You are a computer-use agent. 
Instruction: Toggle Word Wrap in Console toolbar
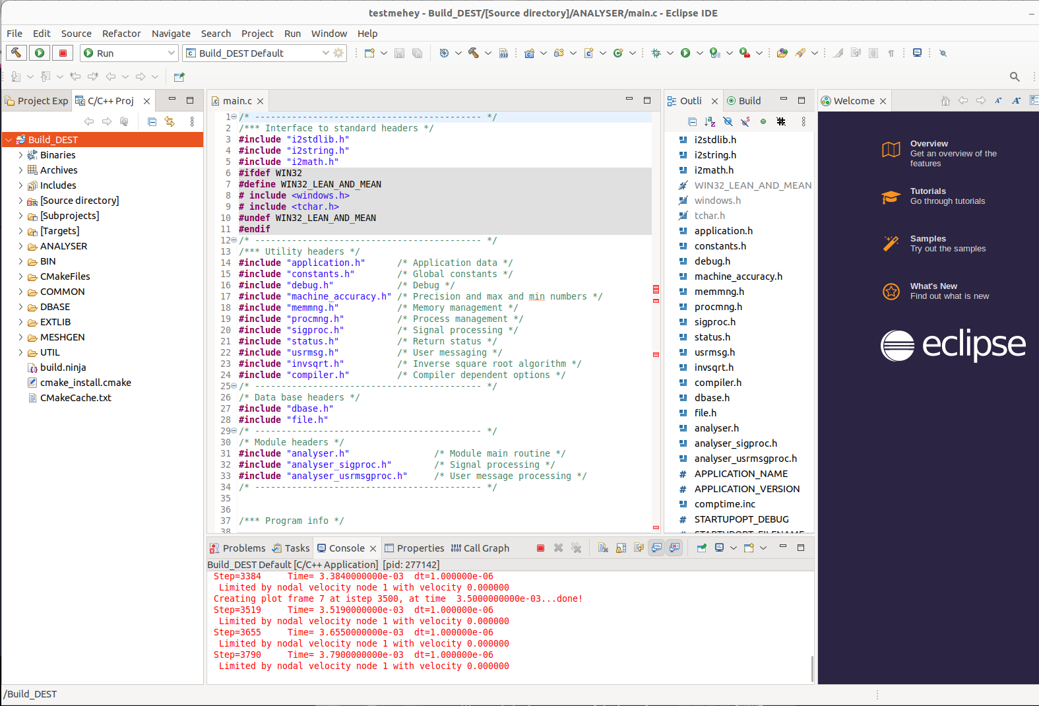(639, 548)
